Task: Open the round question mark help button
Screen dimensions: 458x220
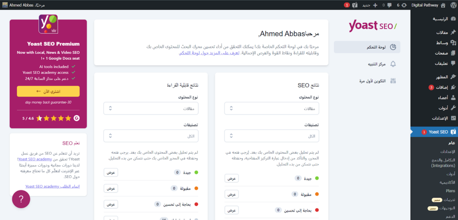Action: 21,199
